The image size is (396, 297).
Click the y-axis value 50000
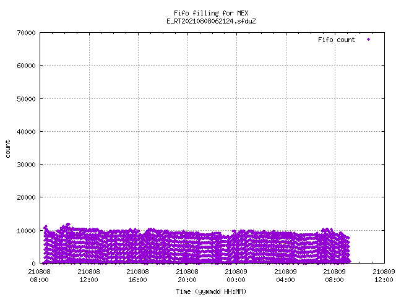26,99
